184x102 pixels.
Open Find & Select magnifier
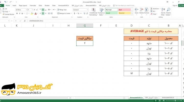pos(168,12)
